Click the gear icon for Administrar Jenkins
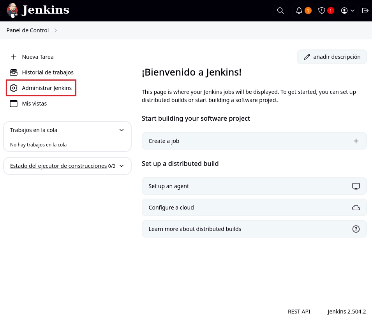 [x=14, y=88]
